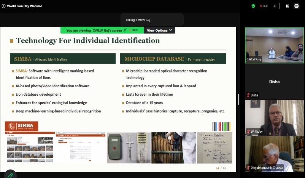Screen dimensions: 305x178
Task: Open the AI companion sparkle icon
Action: tap(275, 6)
